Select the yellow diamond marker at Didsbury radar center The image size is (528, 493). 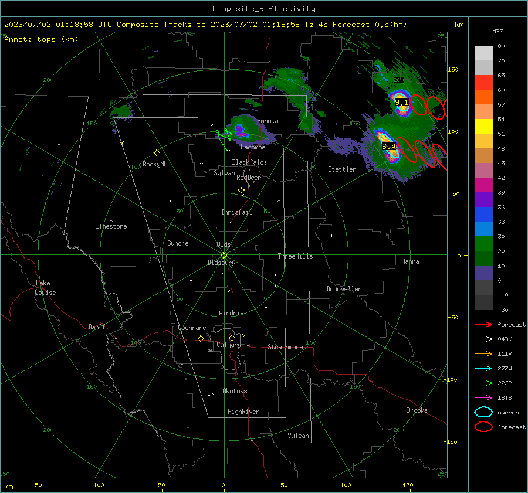(x=224, y=256)
